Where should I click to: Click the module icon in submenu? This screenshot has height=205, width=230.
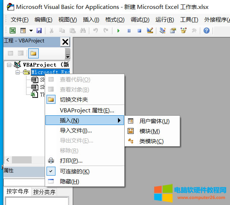pyautogui.click(x=131, y=131)
